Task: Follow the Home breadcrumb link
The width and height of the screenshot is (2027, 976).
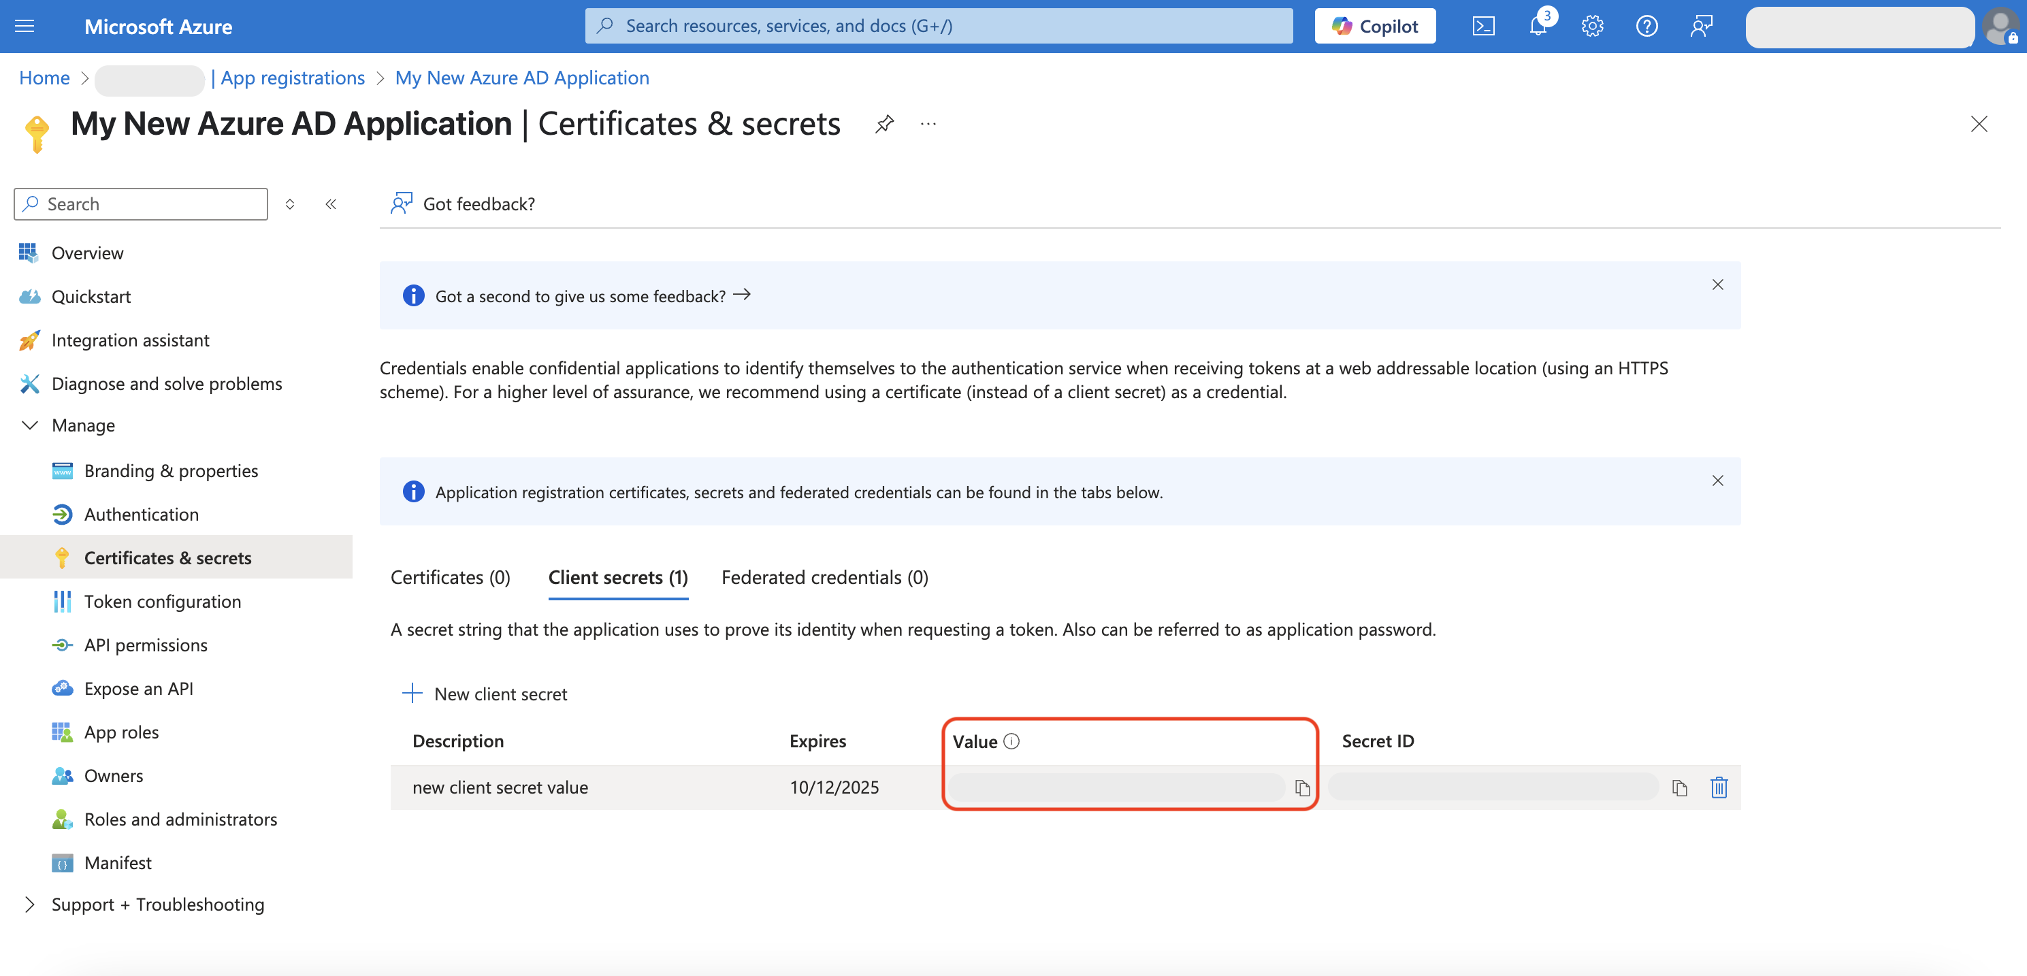Action: tap(45, 77)
